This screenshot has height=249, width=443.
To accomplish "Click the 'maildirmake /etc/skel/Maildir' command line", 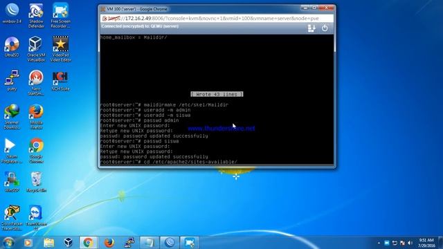I will 164,104.
